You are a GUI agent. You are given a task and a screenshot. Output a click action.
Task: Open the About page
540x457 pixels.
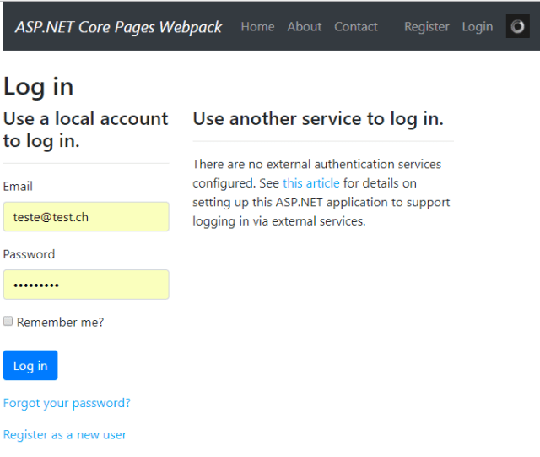coord(304,27)
